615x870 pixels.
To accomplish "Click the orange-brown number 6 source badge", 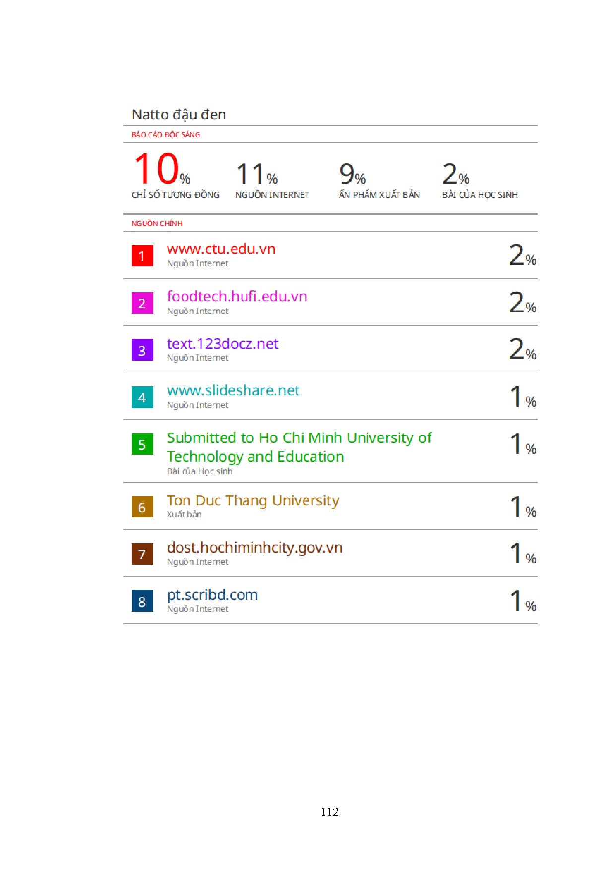I will (x=142, y=507).
